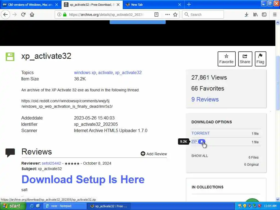Image resolution: width=280 pixels, height=210 pixels.
Task: Go to the browser Home page
Action: tap(32, 14)
